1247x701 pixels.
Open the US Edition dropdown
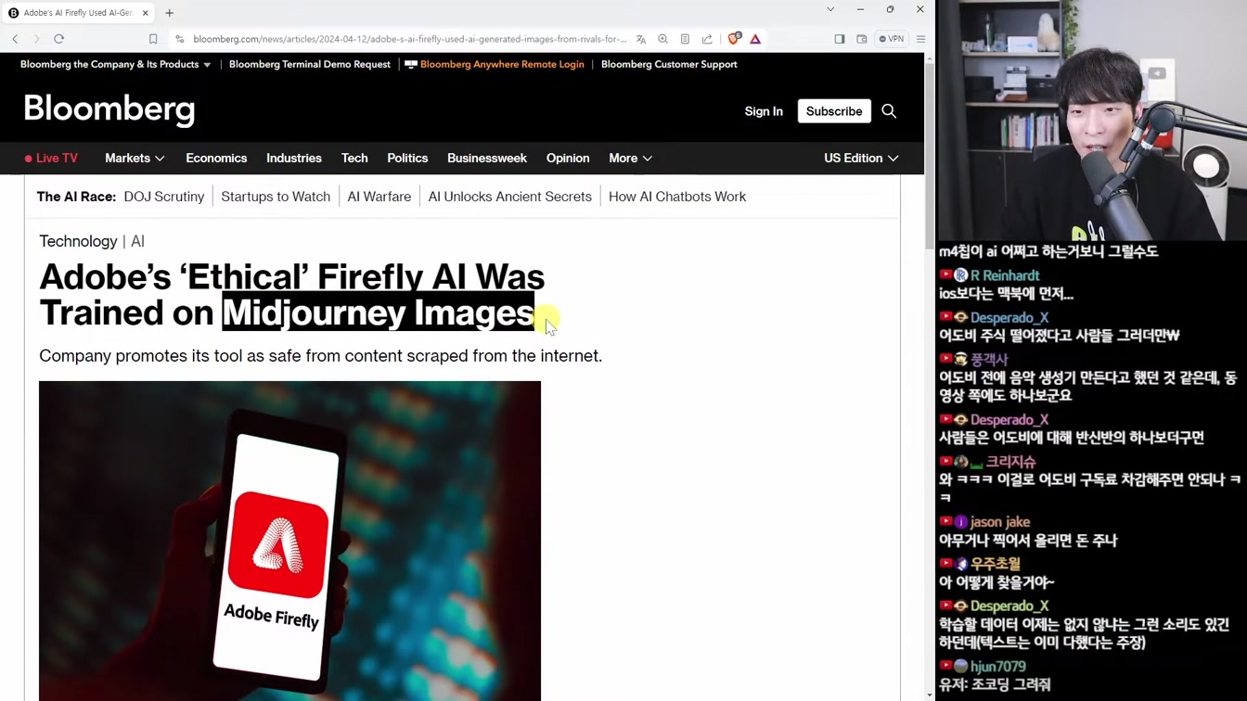click(861, 159)
